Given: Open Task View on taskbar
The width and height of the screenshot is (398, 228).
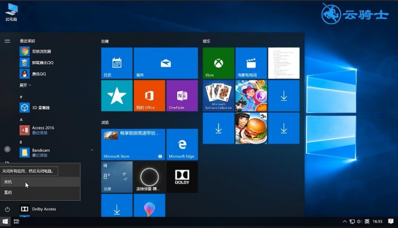Looking at the screenshot, I should [16, 222].
